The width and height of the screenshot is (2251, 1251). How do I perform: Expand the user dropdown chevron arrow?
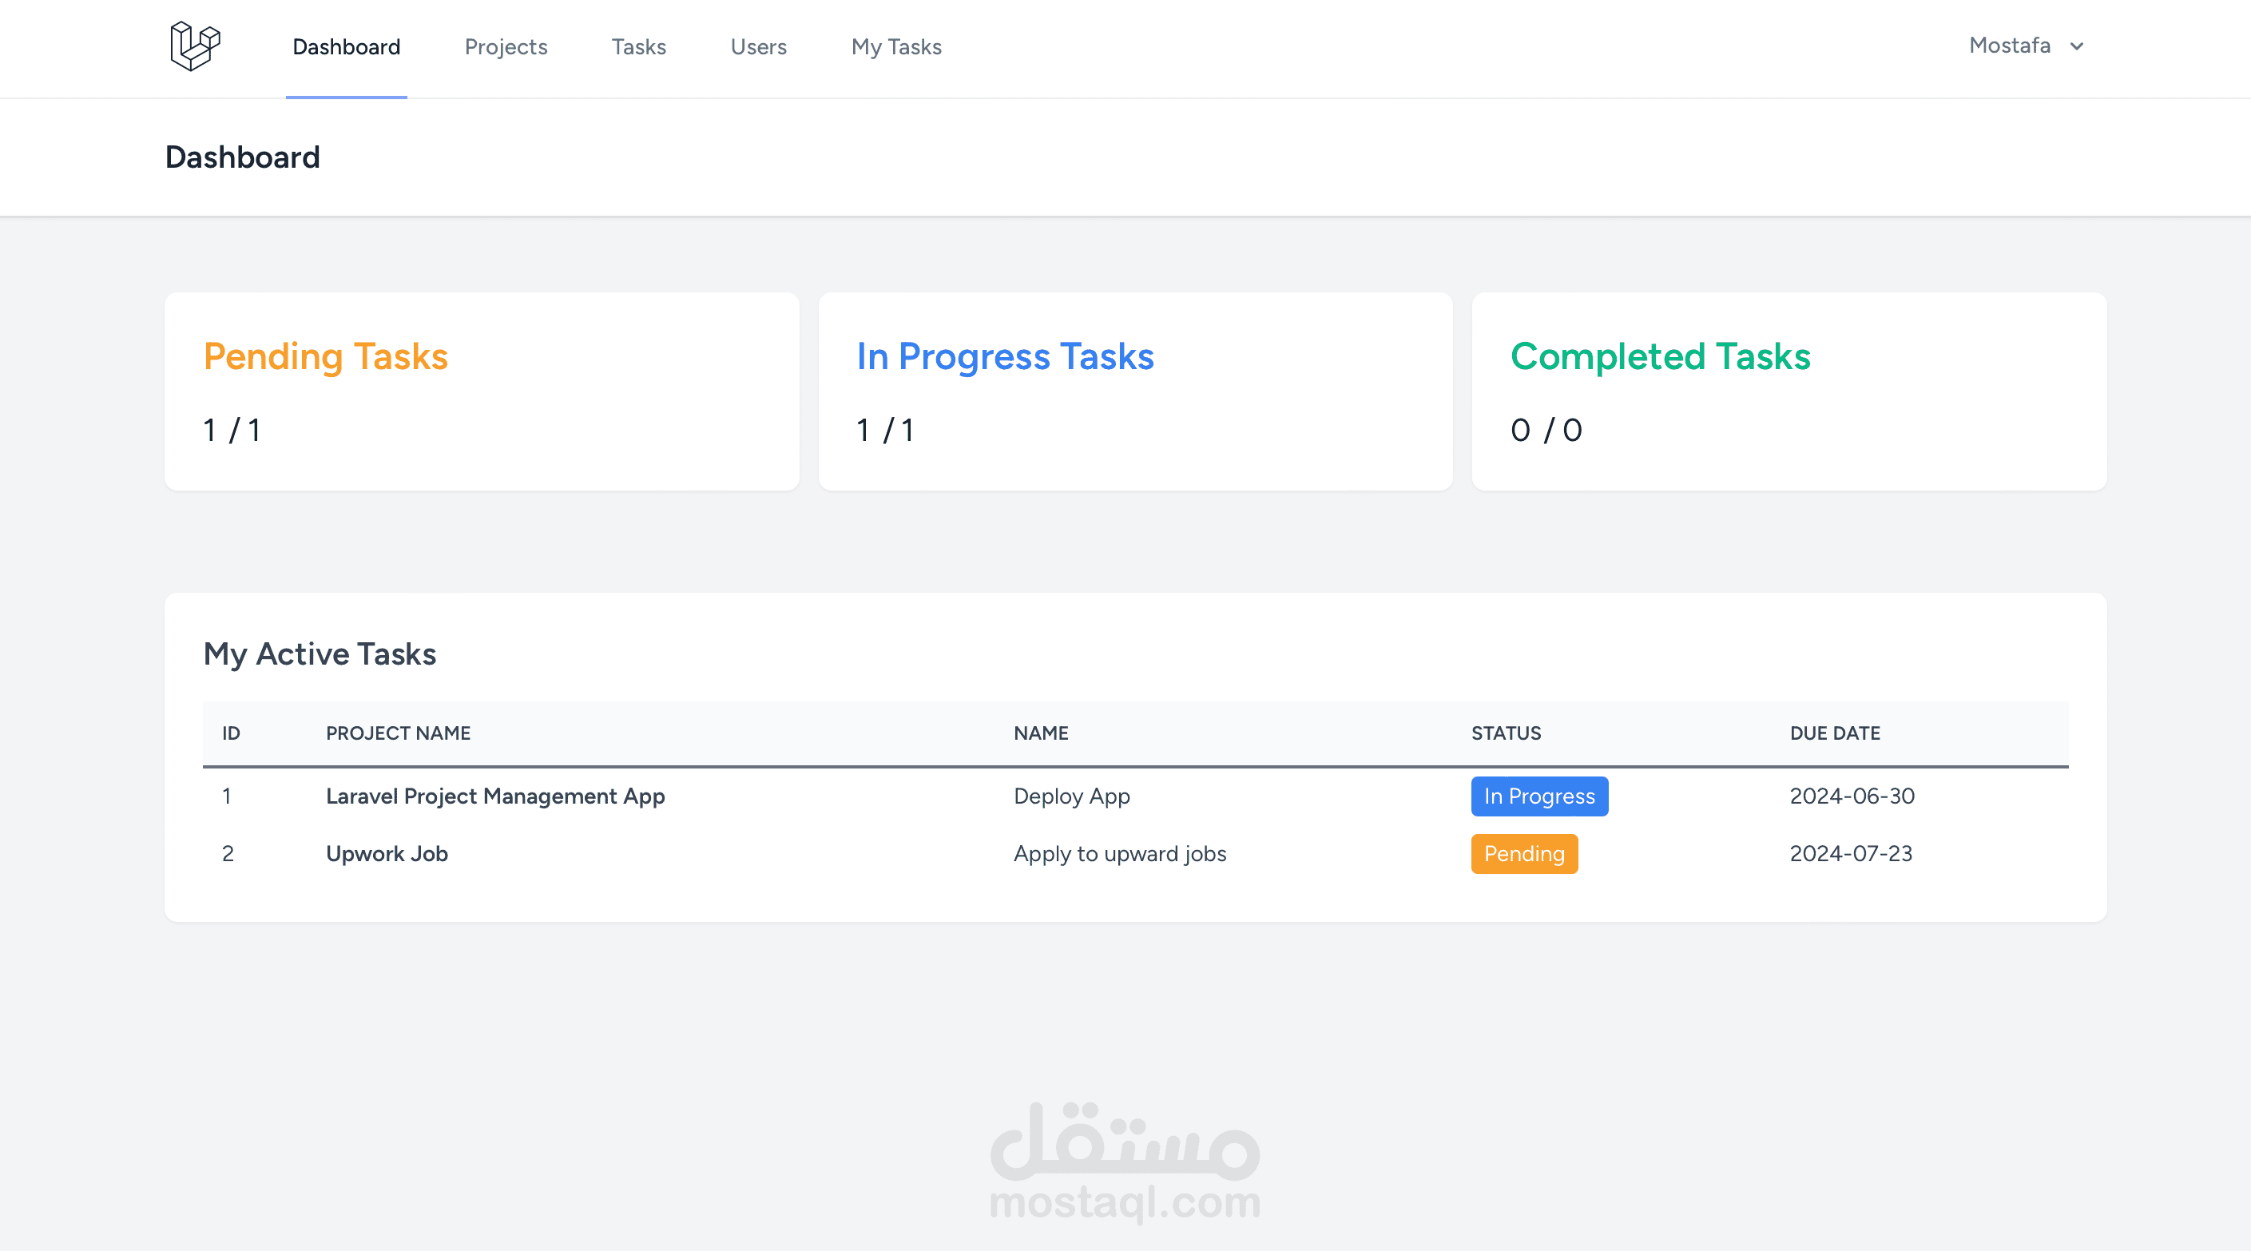[2077, 46]
